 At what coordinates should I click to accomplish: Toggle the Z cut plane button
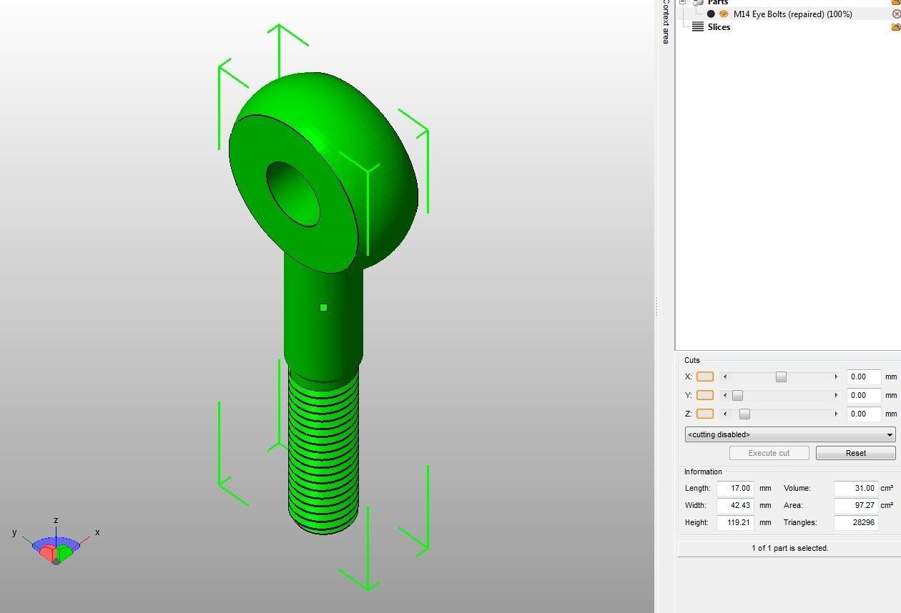pyautogui.click(x=705, y=414)
